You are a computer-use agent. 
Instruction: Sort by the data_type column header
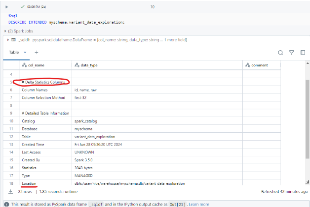(157, 65)
